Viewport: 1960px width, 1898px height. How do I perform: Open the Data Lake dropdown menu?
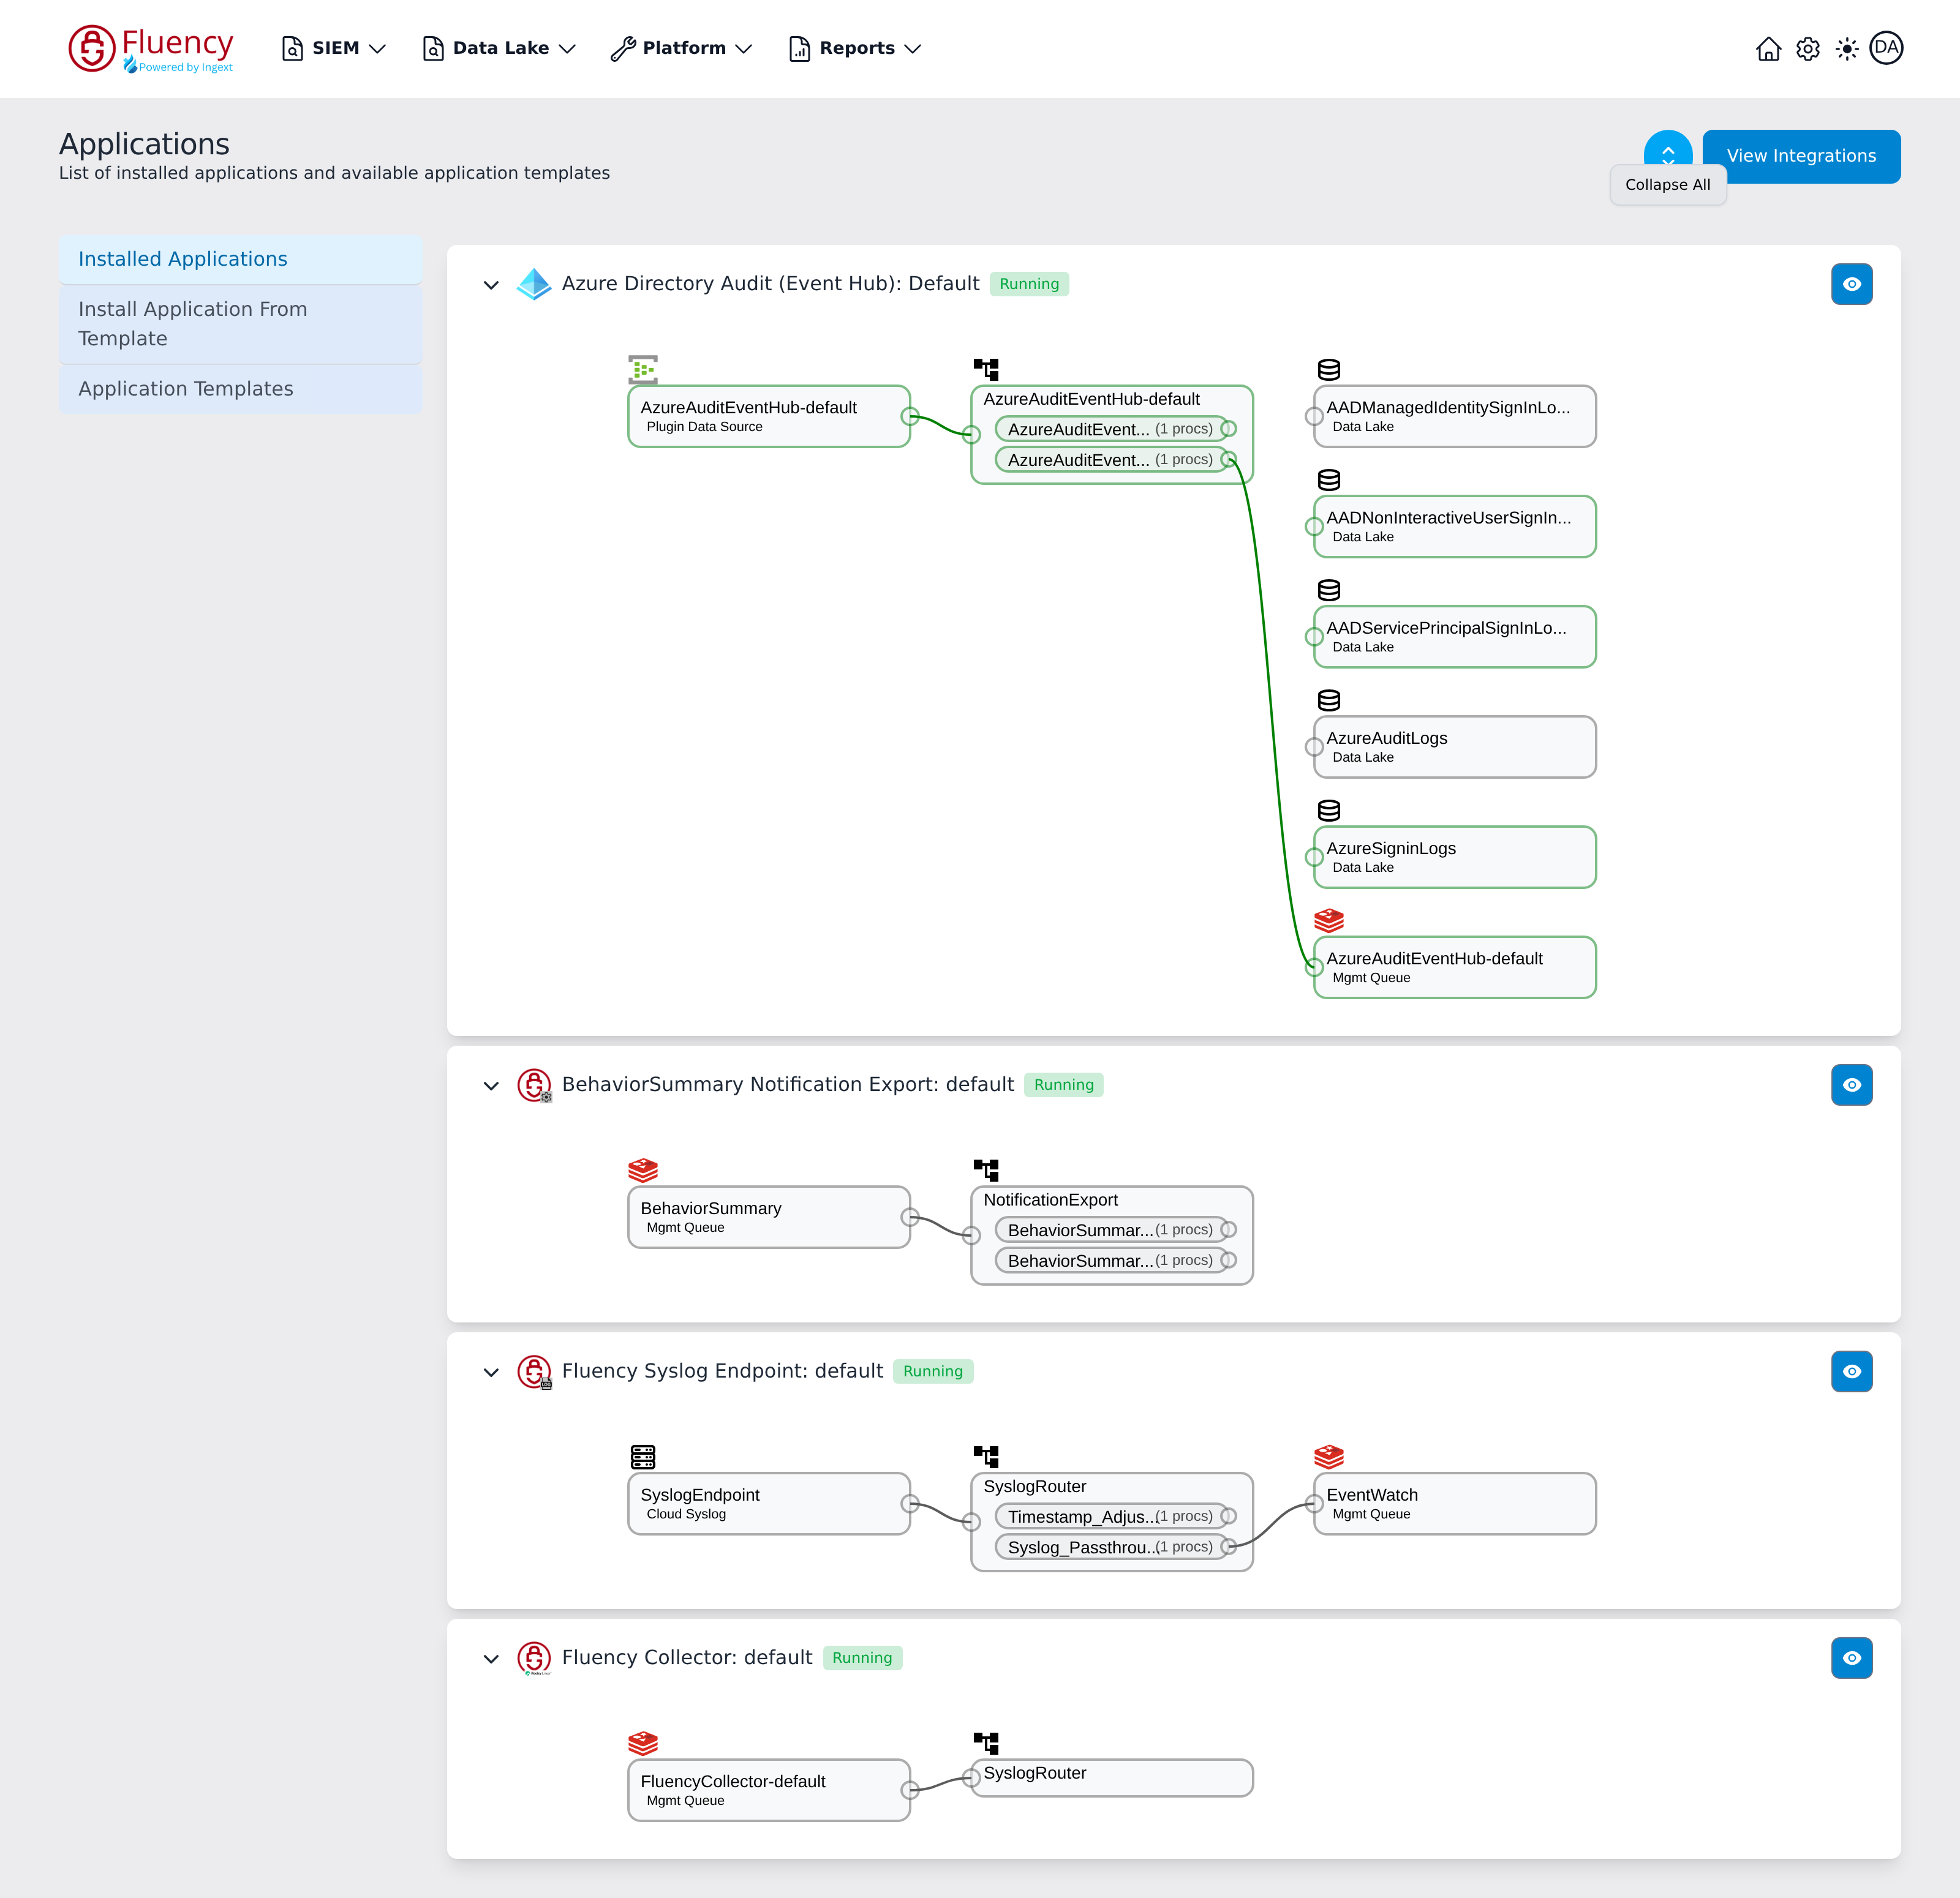coord(499,48)
